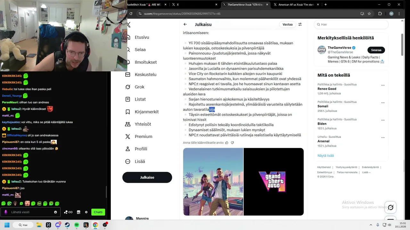Viewport: 410px width, 230px height.
Task: Open a new Chrome tab
Action: 325,5
